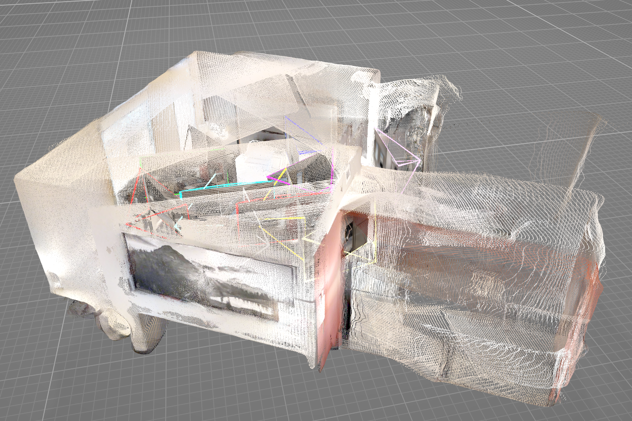The height and width of the screenshot is (421, 632).
Task: Select the red frustum at the left edge
Action: click(x=138, y=196)
